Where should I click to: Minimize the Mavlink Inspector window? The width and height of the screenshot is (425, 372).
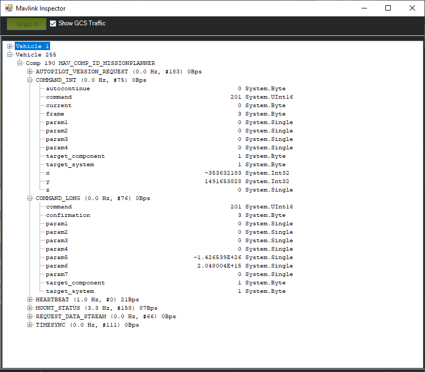(364, 8)
